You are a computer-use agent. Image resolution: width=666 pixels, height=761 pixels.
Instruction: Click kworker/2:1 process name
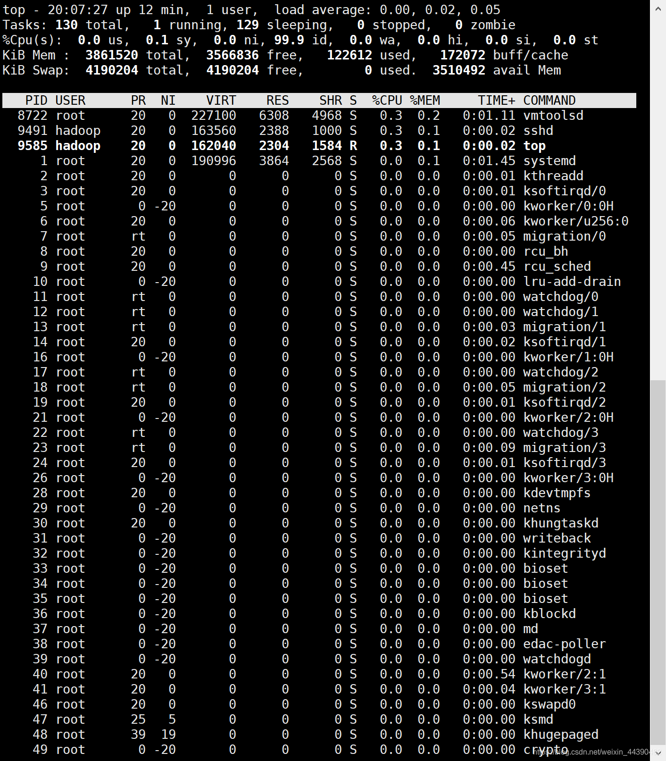565,674
